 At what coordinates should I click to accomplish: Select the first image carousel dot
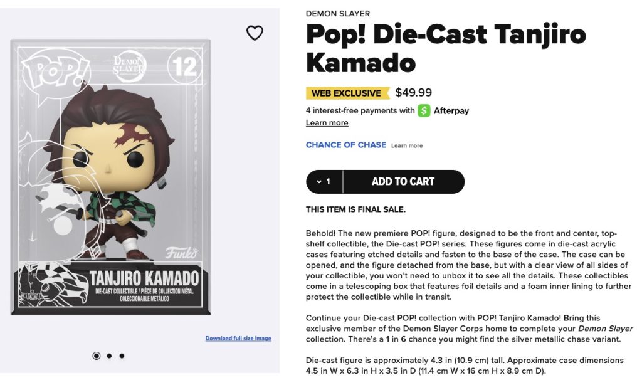97,356
